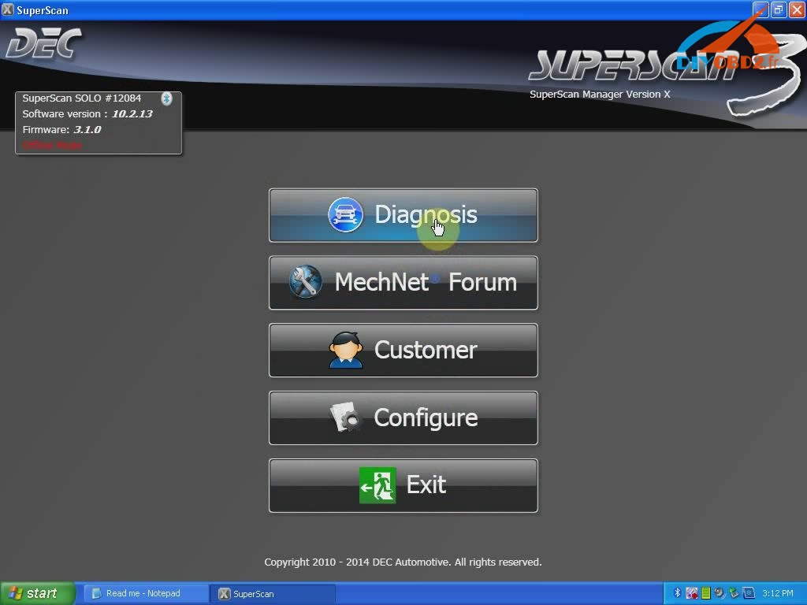Screen dimensions: 807x605
Task: Click 'SuperScan Manager Version X' text
Action: 600,95
